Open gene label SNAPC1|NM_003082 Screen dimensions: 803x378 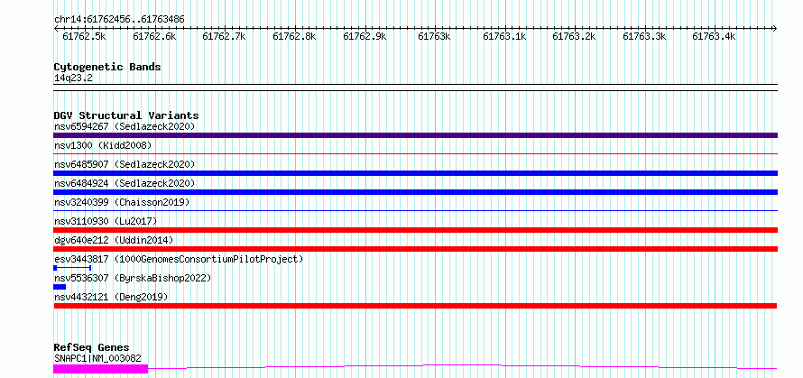(x=97, y=359)
